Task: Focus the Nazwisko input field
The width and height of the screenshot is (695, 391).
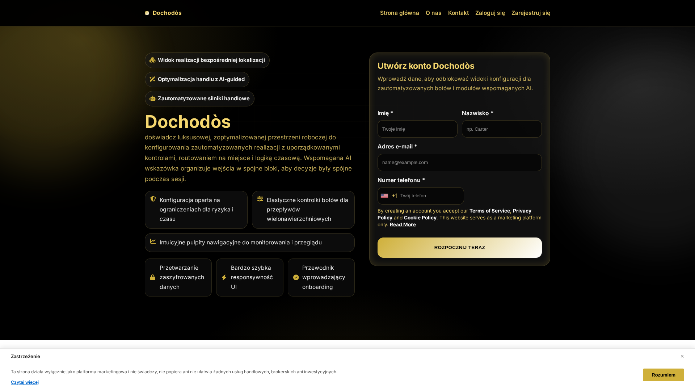Action: 502,129
